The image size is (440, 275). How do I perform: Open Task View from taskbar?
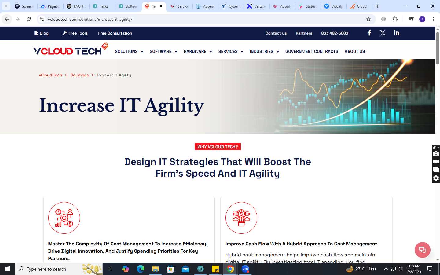pos(110,269)
